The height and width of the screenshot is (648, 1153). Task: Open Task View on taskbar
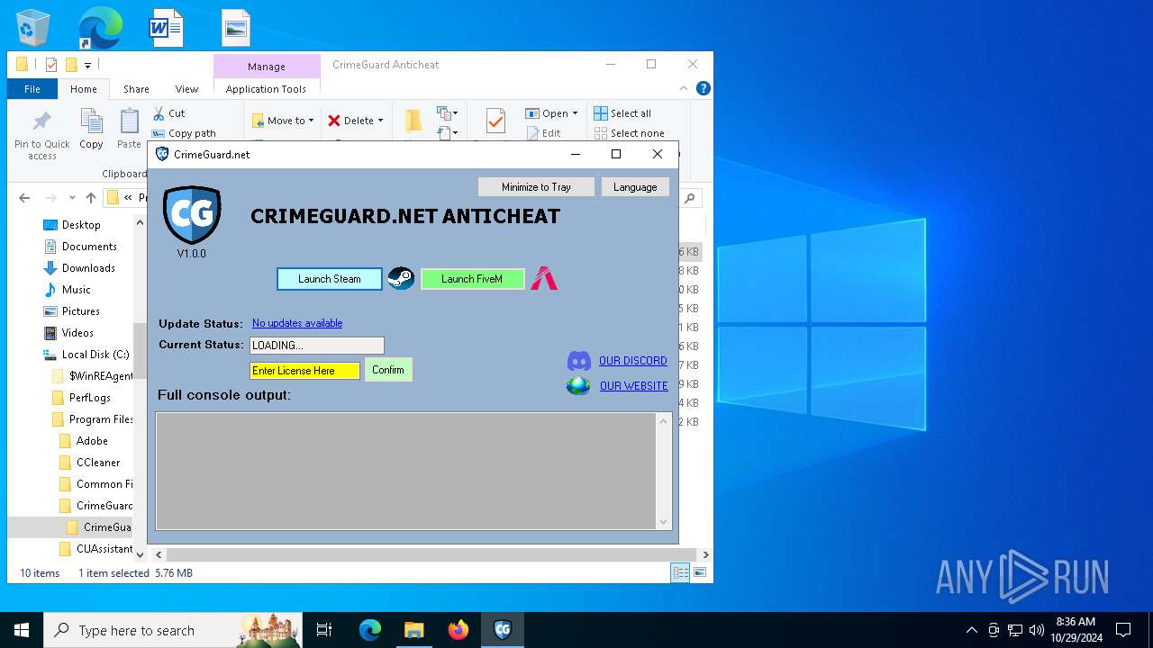tap(324, 630)
